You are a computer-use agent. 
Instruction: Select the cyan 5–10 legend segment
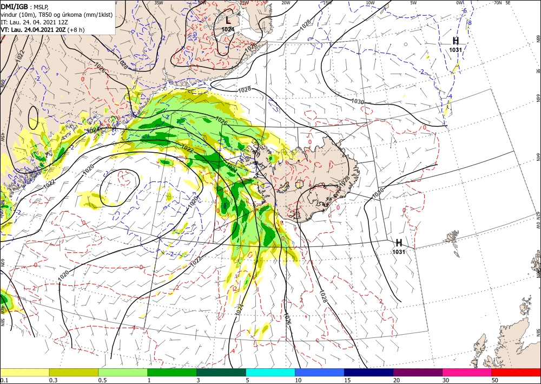(x=270, y=372)
